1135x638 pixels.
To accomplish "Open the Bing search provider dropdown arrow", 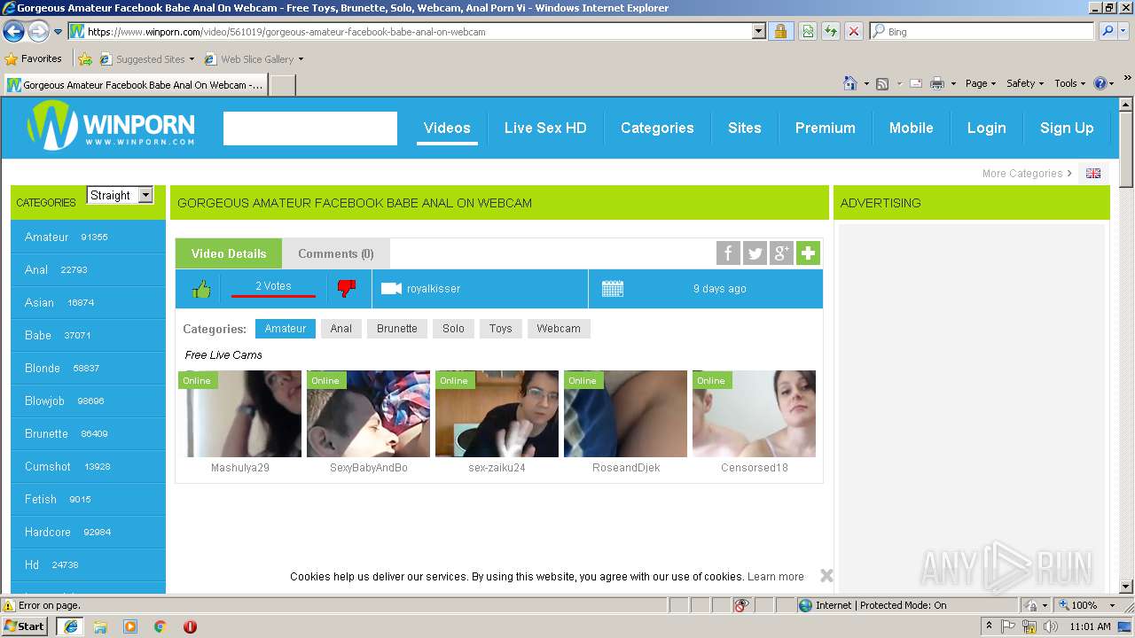I will (1125, 31).
